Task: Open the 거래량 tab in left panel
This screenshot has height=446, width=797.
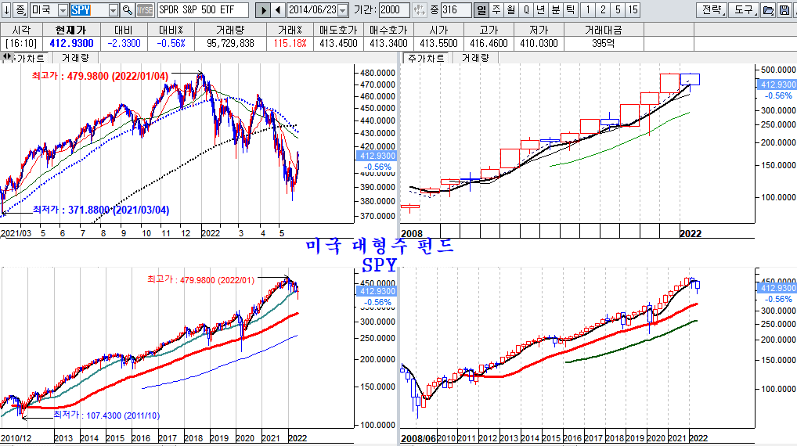Action: tap(75, 58)
